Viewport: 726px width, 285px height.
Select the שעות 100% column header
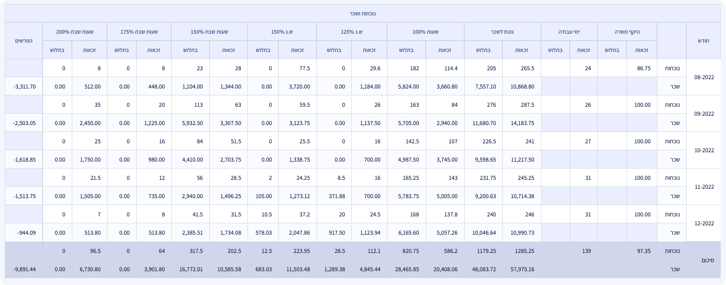tap(425, 32)
